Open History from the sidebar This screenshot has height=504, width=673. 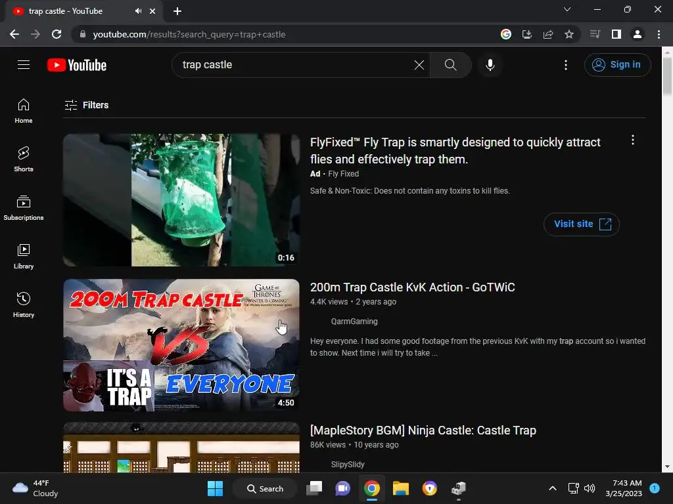coord(24,304)
